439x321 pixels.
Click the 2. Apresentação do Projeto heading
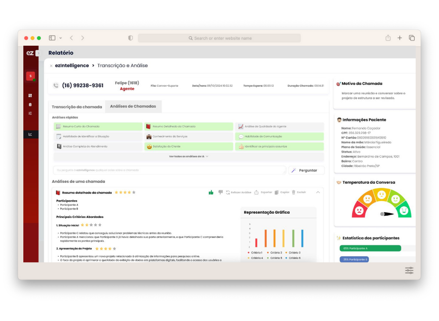[x=74, y=249]
